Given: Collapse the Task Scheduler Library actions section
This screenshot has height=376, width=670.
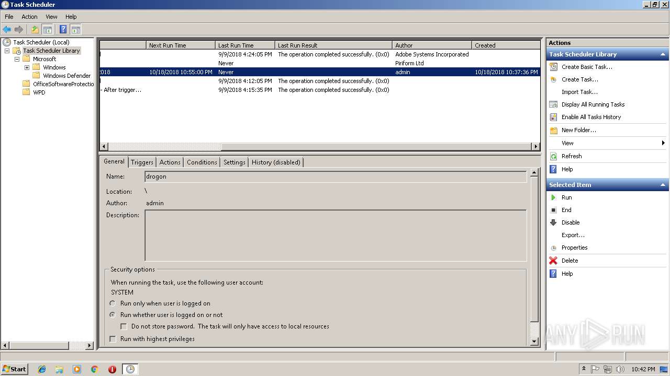Looking at the screenshot, I should pos(663,54).
